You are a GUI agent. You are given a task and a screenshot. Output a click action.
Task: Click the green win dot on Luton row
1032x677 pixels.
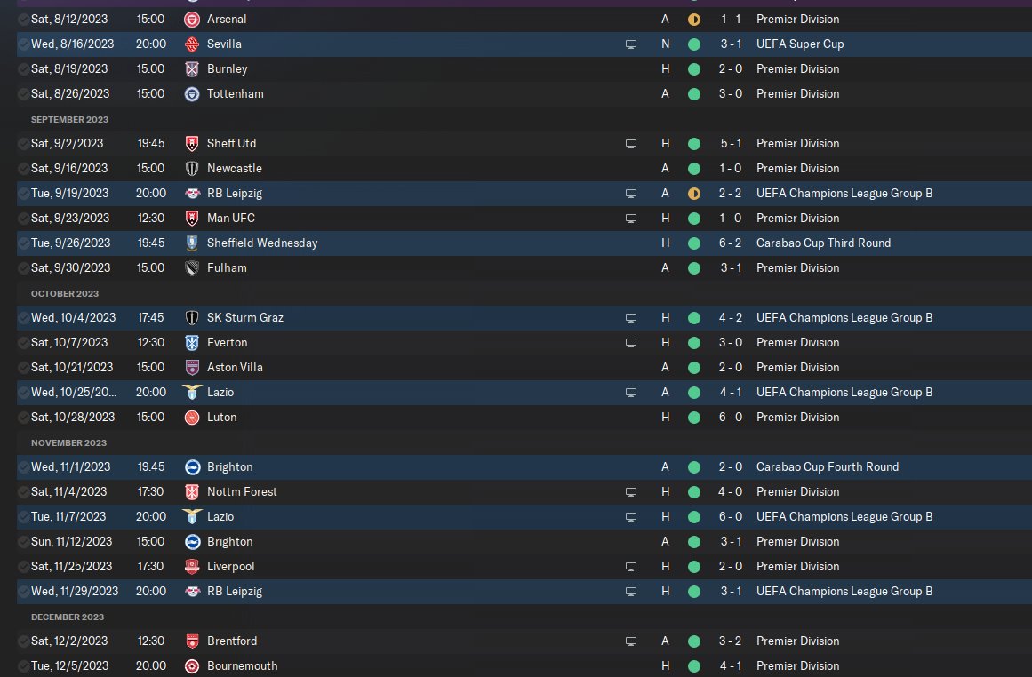coord(693,417)
